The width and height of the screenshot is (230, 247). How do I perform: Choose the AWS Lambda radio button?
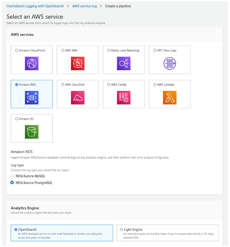point(155,85)
